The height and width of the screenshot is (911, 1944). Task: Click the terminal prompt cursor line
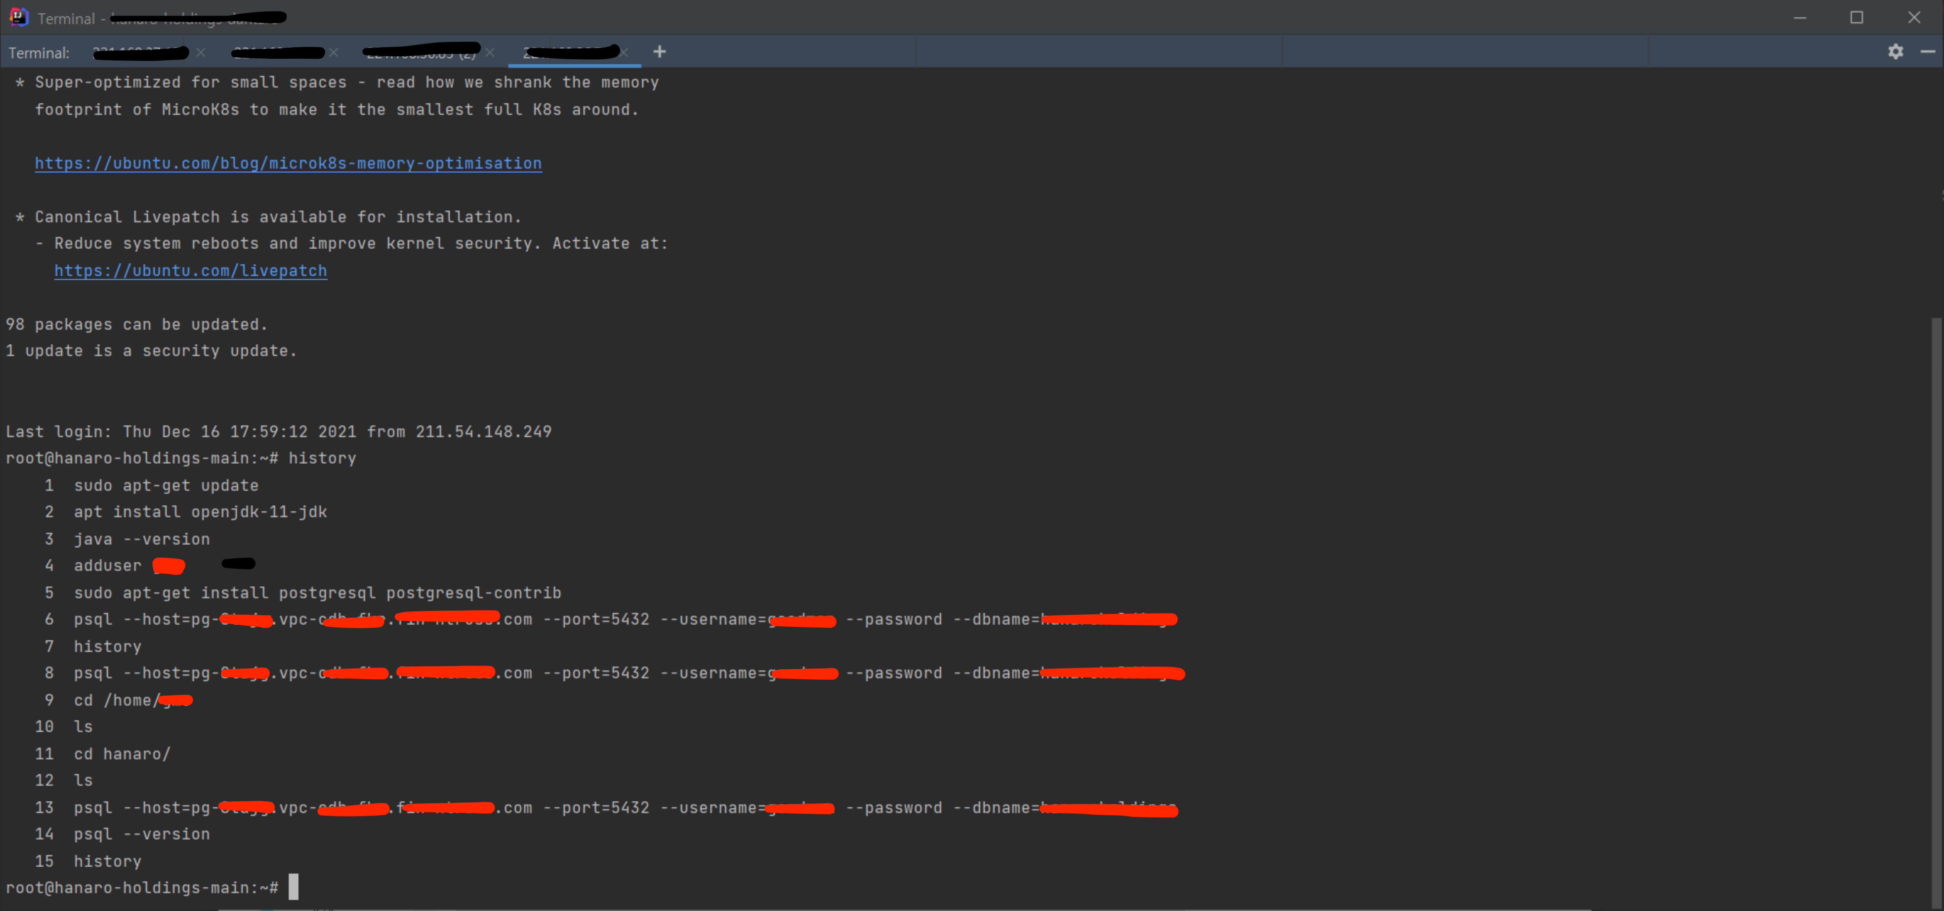point(152,888)
